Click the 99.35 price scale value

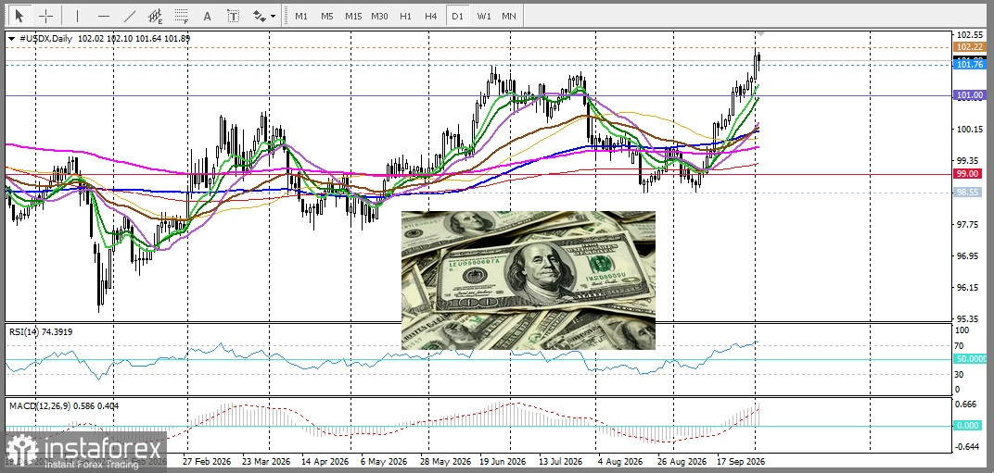point(969,160)
